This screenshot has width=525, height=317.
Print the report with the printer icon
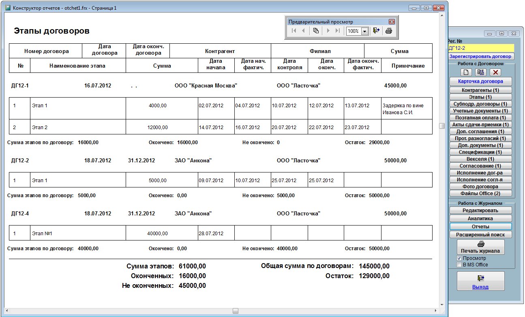click(389, 31)
